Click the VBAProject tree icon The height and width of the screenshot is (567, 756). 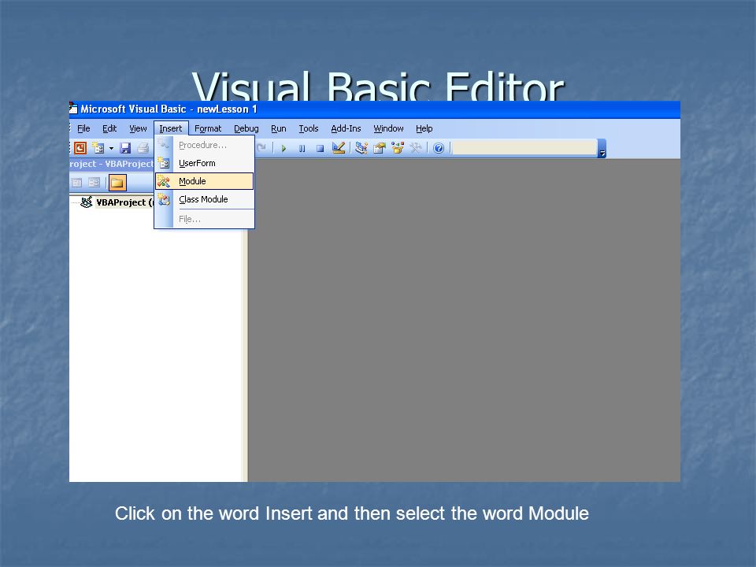[x=87, y=202]
